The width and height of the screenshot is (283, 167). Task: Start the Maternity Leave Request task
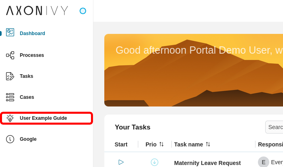(x=121, y=162)
